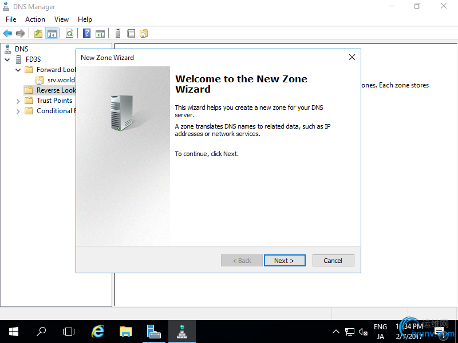The height and width of the screenshot is (343, 458).
Task: Click the New Server toolbar icon
Action: [x=118, y=33]
